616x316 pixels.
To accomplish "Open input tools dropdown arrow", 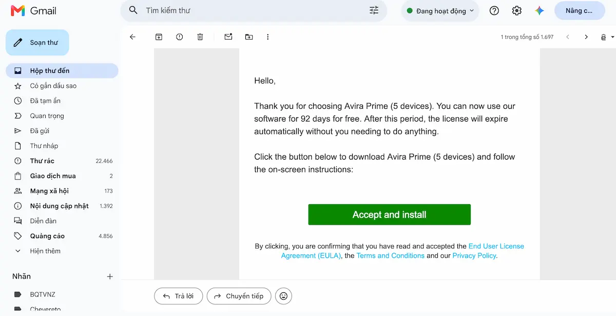I will point(612,37).
